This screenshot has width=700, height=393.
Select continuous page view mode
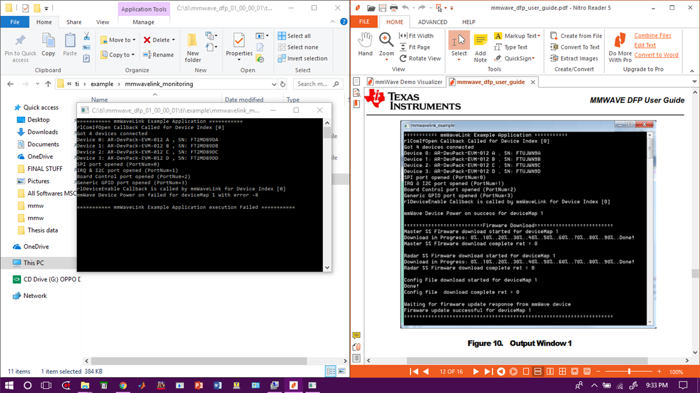pos(538,372)
